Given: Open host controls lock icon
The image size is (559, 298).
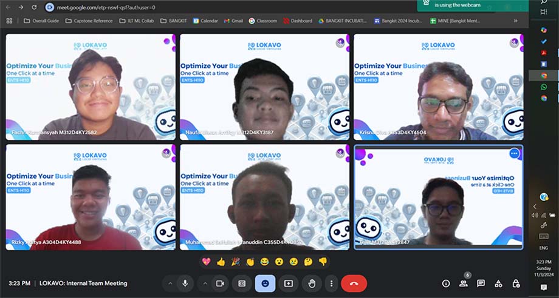Looking at the screenshot, I should pyautogui.click(x=516, y=283).
